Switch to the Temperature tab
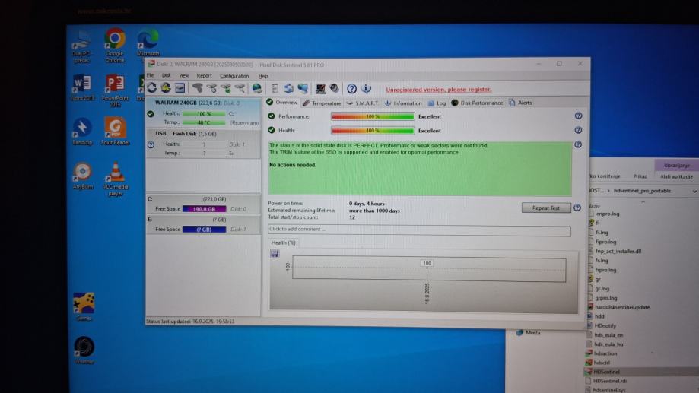The width and height of the screenshot is (699, 393). [x=322, y=103]
